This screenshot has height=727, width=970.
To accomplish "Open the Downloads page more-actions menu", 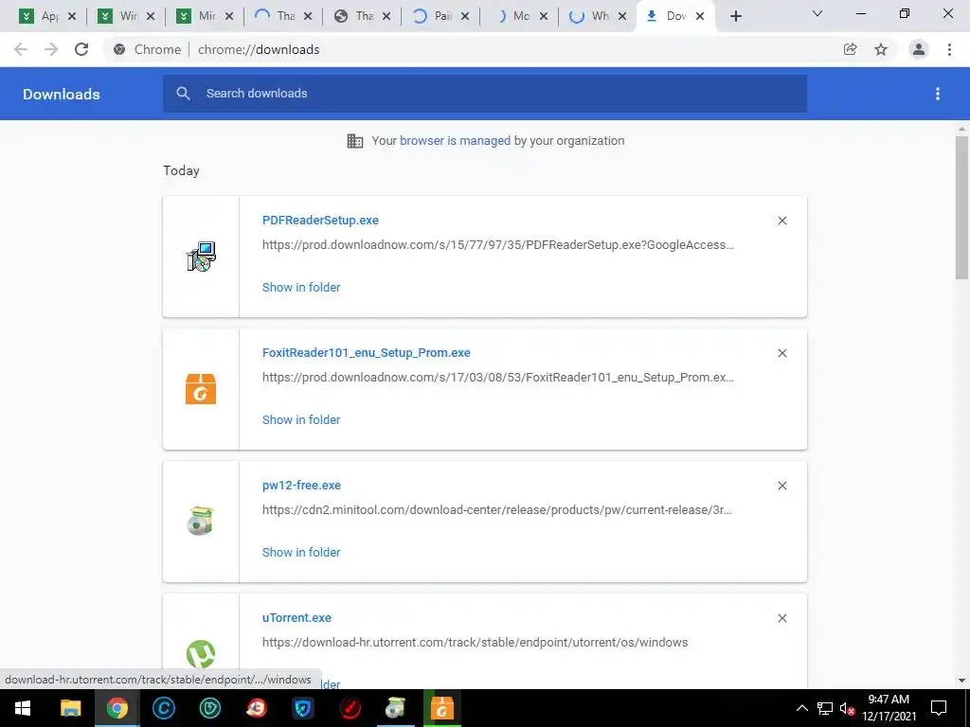I will coord(938,94).
